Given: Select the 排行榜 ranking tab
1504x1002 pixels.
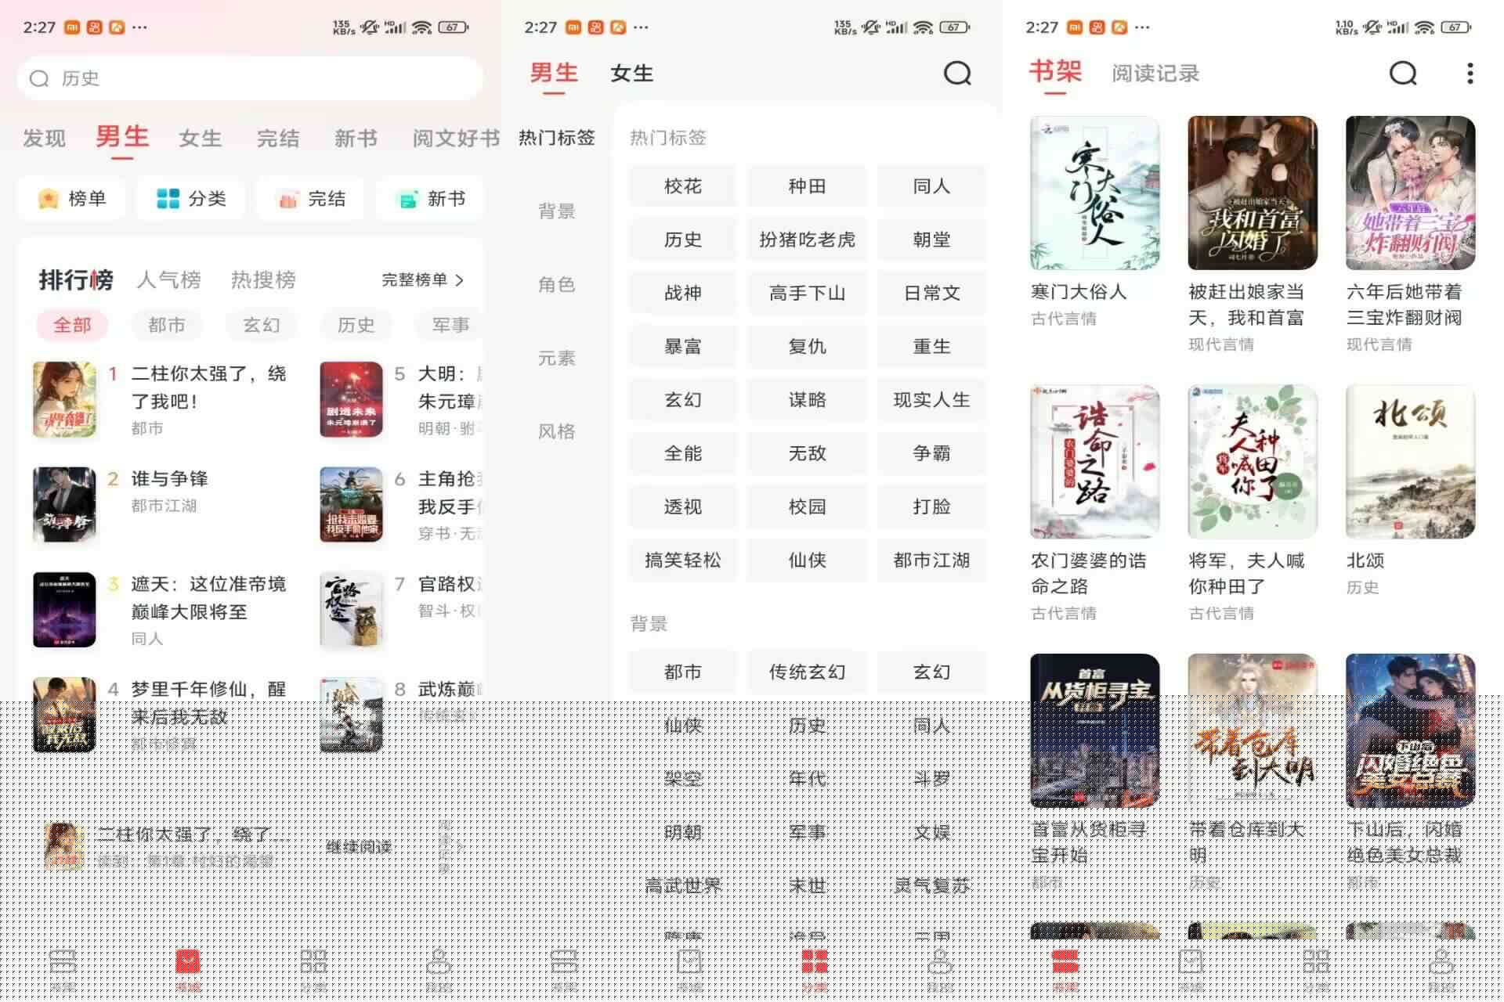Looking at the screenshot, I should [76, 279].
